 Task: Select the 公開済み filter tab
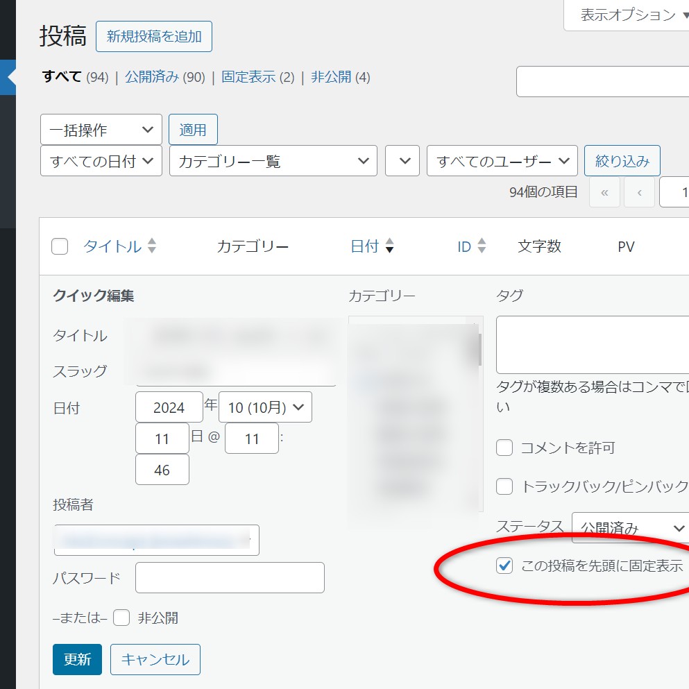[x=151, y=77]
